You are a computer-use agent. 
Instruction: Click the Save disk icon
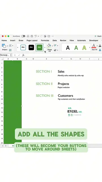[32, 36]
